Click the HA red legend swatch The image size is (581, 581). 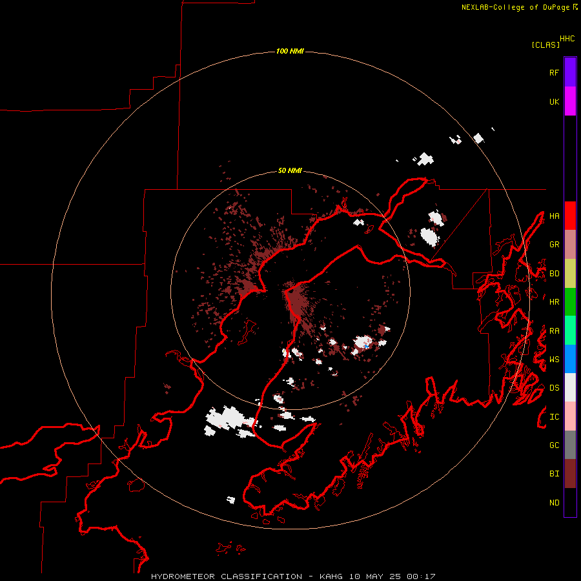[x=570, y=216]
